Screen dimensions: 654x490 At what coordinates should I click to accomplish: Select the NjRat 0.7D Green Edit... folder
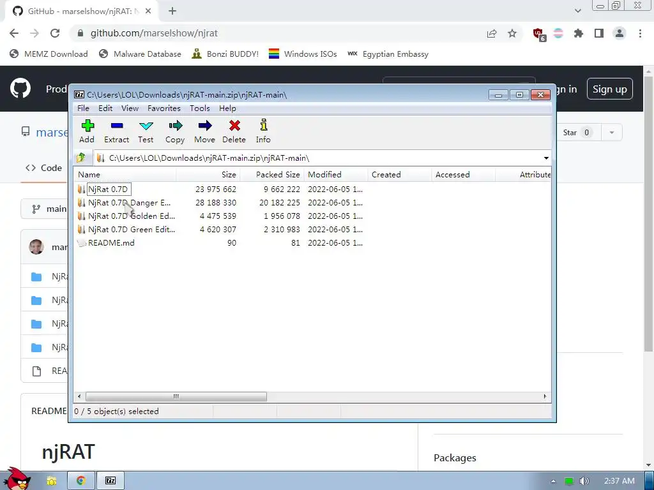(312, 229)
